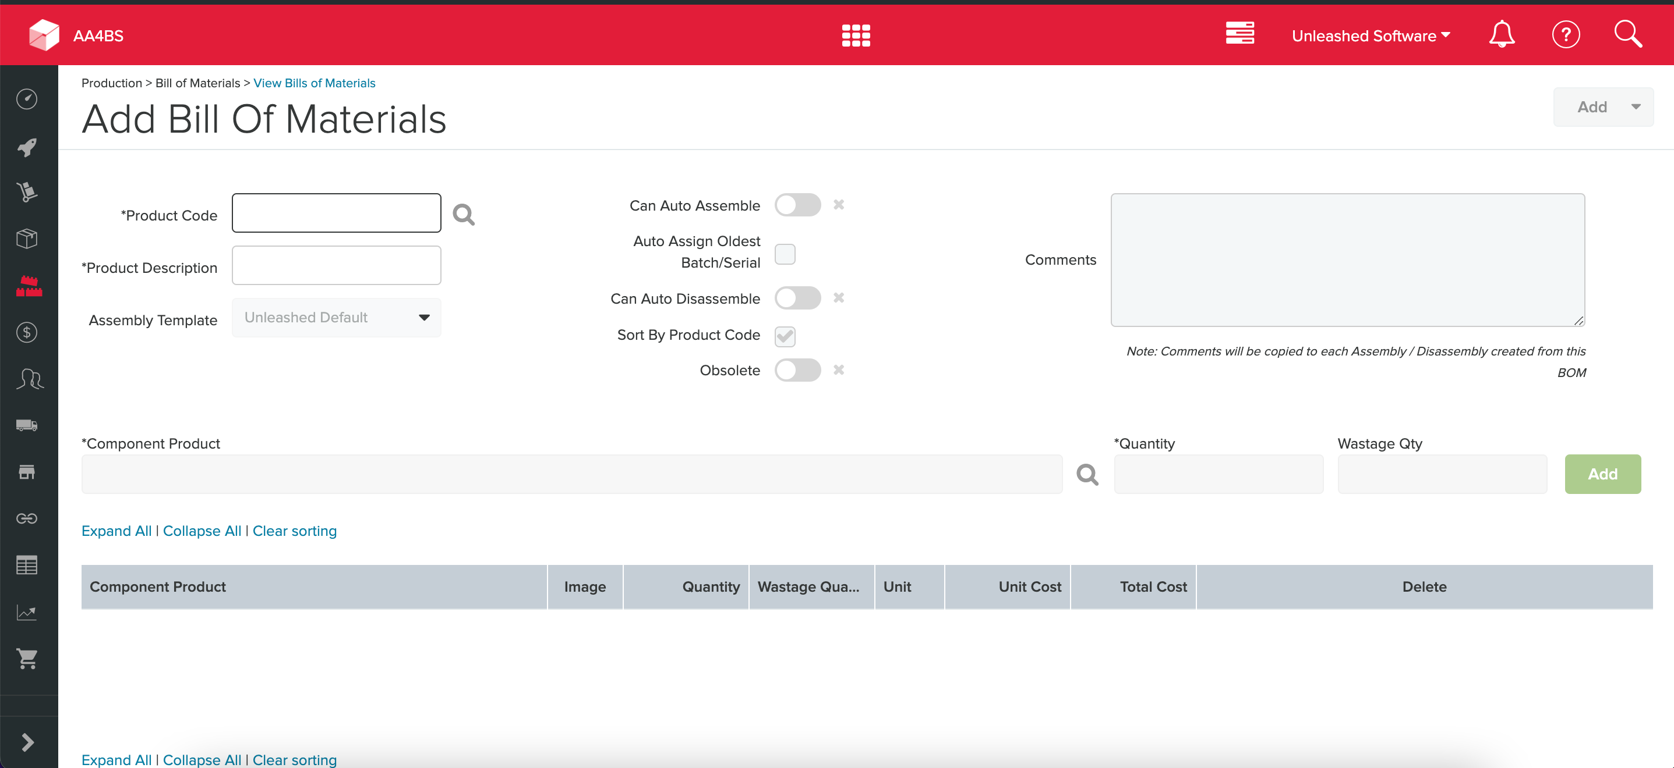Click green Add component button
This screenshot has height=768, width=1674.
pyautogui.click(x=1602, y=474)
